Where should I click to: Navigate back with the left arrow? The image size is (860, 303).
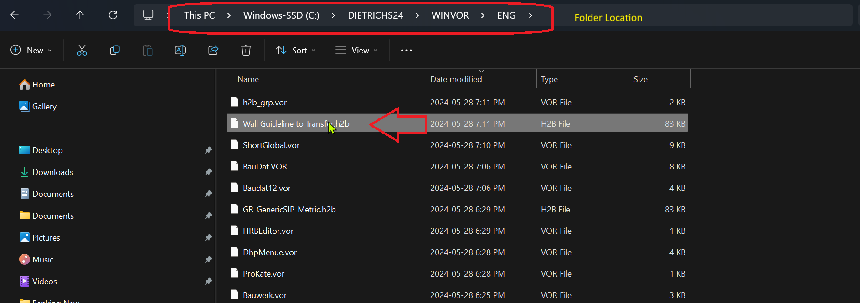pos(15,15)
